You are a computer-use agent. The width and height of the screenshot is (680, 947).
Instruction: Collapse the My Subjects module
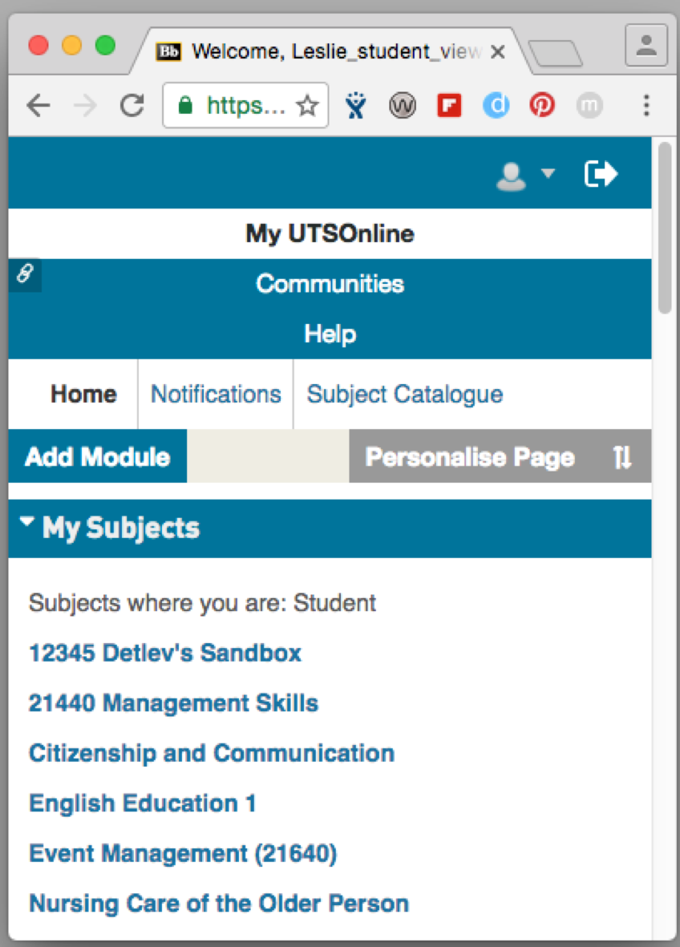click(x=28, y=524)
